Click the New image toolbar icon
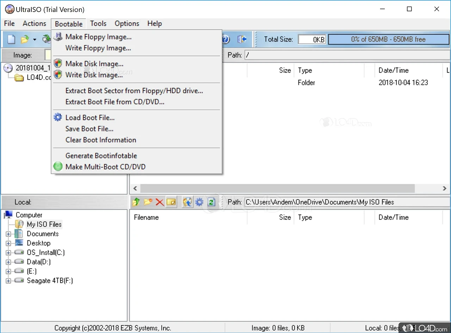Viewport: 451px width, 333px height. 11,39
